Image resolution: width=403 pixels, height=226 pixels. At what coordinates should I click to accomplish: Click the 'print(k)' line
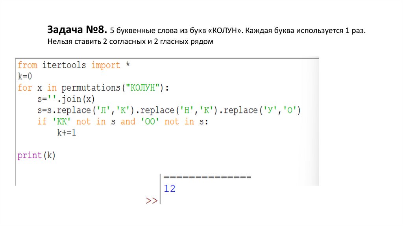tap(37, 155)
